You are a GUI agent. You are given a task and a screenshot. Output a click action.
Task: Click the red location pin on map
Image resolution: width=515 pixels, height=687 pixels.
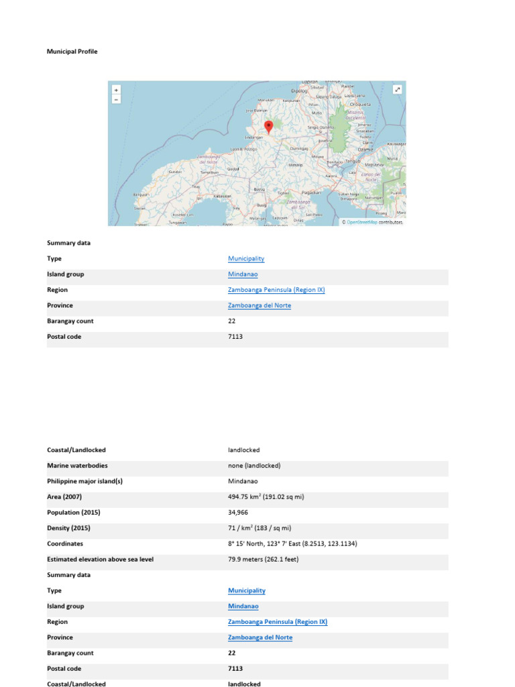(268, 127)
